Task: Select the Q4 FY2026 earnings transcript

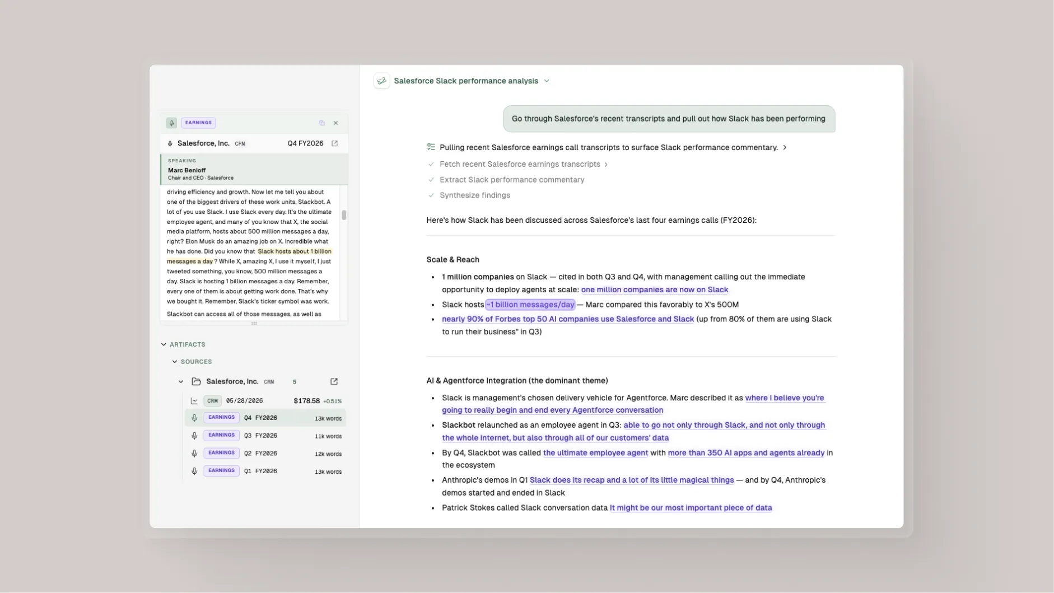Action: click(265, 418)
